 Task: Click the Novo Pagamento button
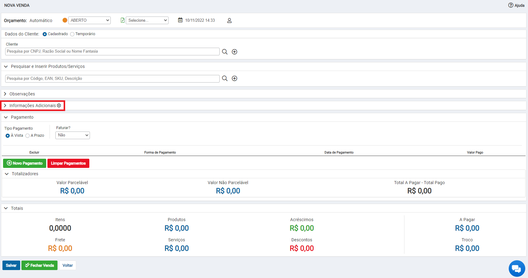coord(25,163)
